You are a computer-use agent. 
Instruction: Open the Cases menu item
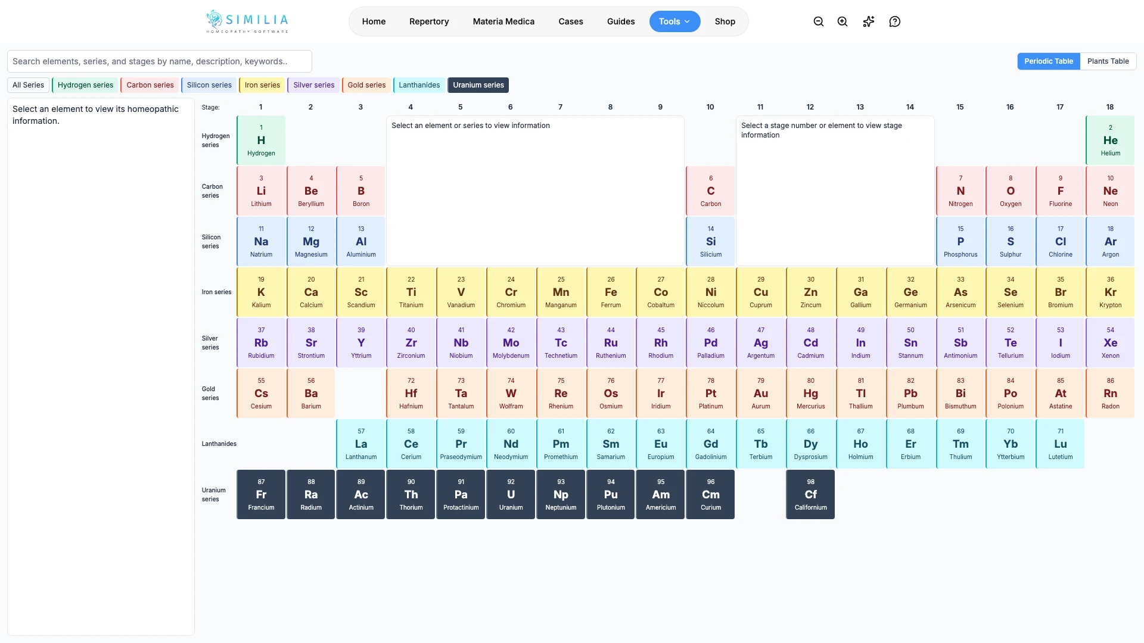coord(571,21)
